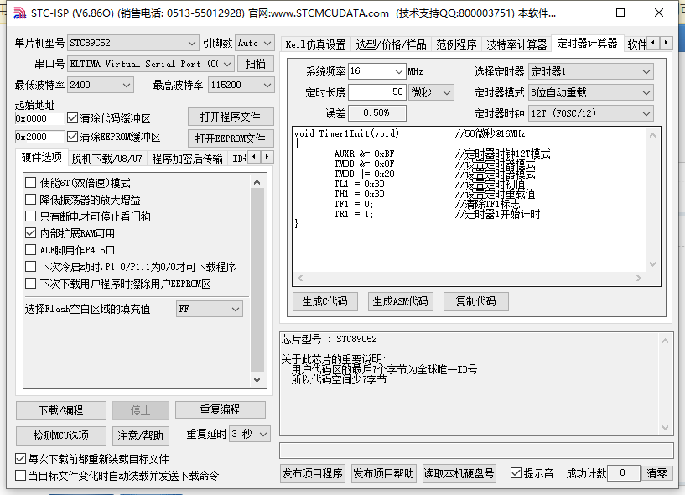
Task: Uncheck 内部扩展RAM可用
Action: click(x=30, y=233)
